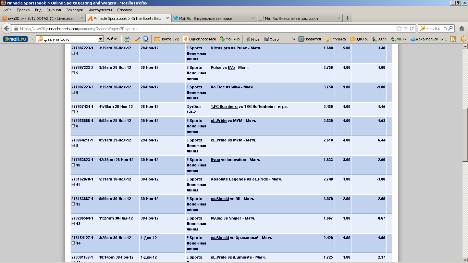
Task: Open Игры toolbar shortcut
Action: click(253, 39)
